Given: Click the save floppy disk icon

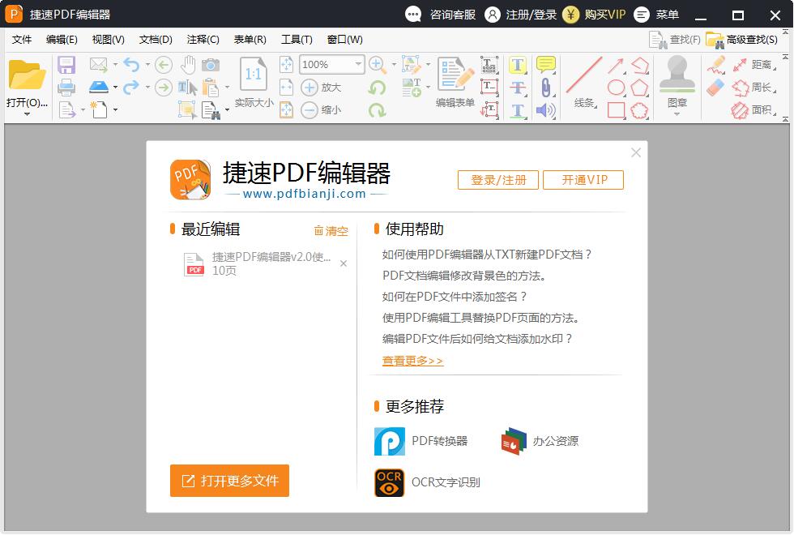Looking at the screenshot, I should point(66,65).
